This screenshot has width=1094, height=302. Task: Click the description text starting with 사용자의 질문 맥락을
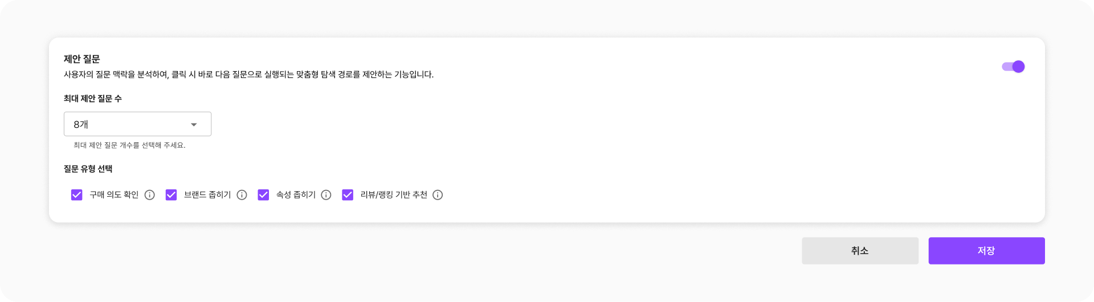pos(248,75)
